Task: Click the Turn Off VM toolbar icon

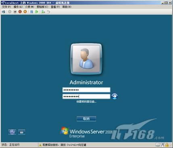Action: [x=15, y=12]
